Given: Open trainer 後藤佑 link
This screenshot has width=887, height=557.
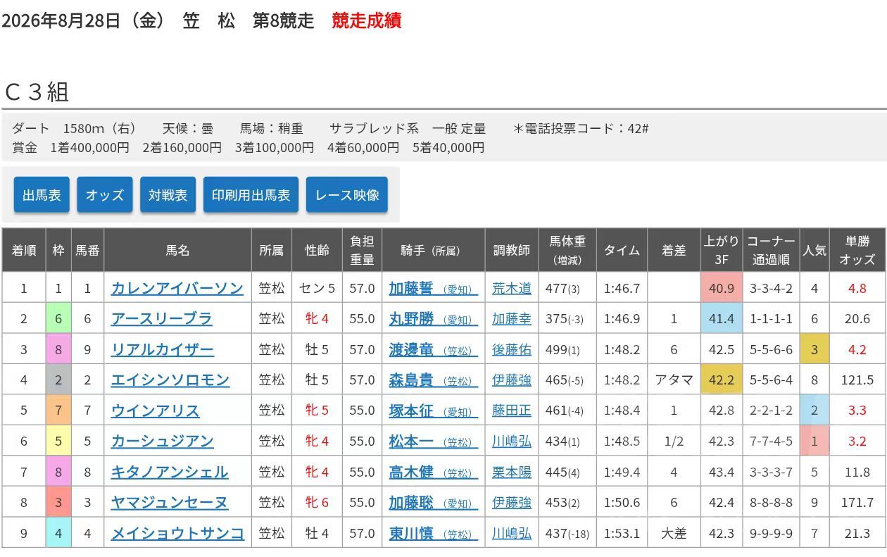Looking at the screenshot, I should click(512, 349).
